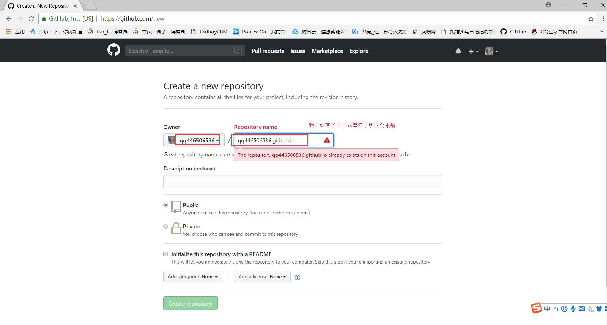Go to Issues
Viewport: 607px width, 325px height.
click(x=298, y=51)
